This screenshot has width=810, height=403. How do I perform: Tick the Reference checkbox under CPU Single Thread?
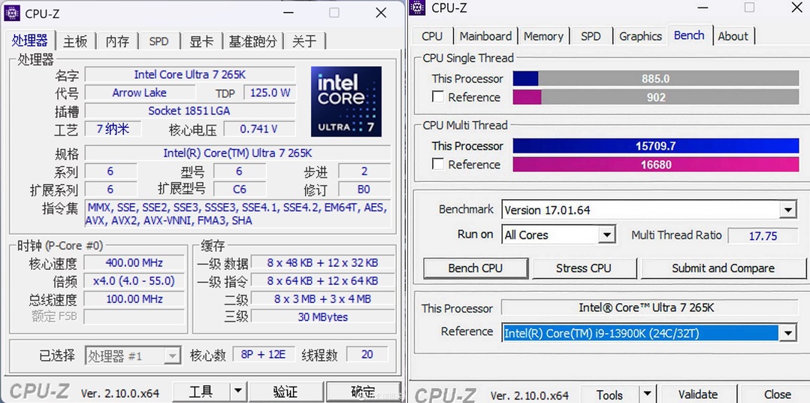click(x=438, y=97)
